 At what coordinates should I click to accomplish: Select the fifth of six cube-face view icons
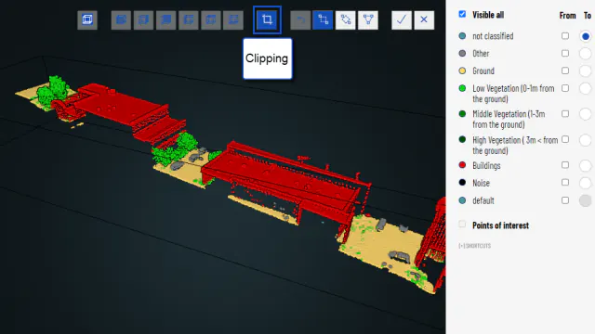(x=211, y=19)
